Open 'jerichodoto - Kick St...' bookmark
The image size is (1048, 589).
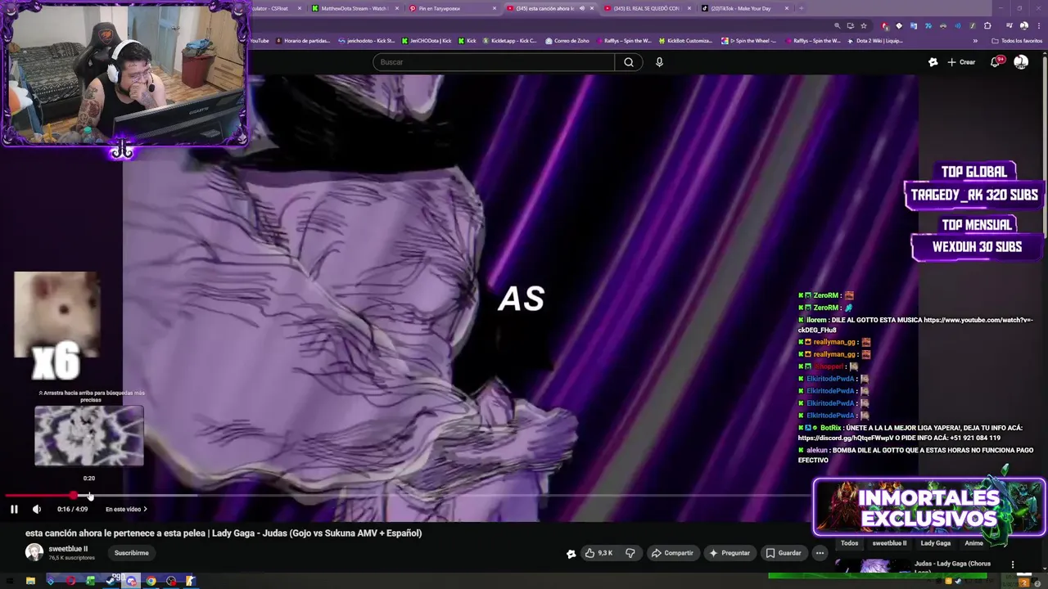[x=366, y=40]
